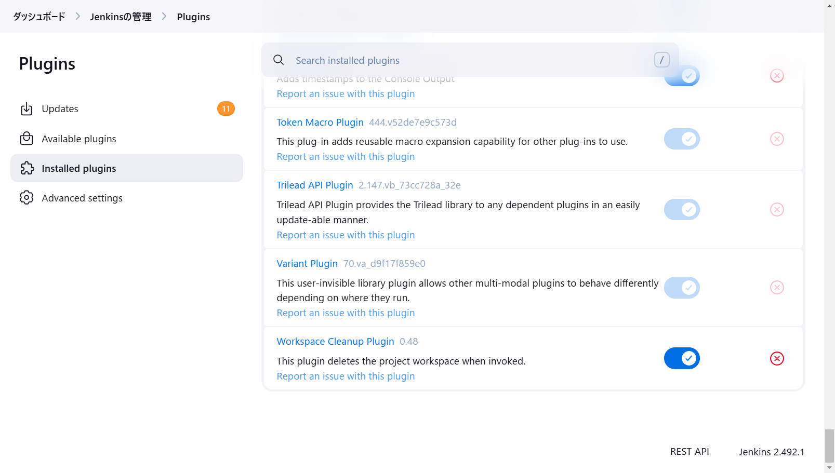Image resolution: width=835 pixels, height=473 pixels.
Task: Click the slash keyboard shortcut indicator
Action: click(x=661, y=60)
